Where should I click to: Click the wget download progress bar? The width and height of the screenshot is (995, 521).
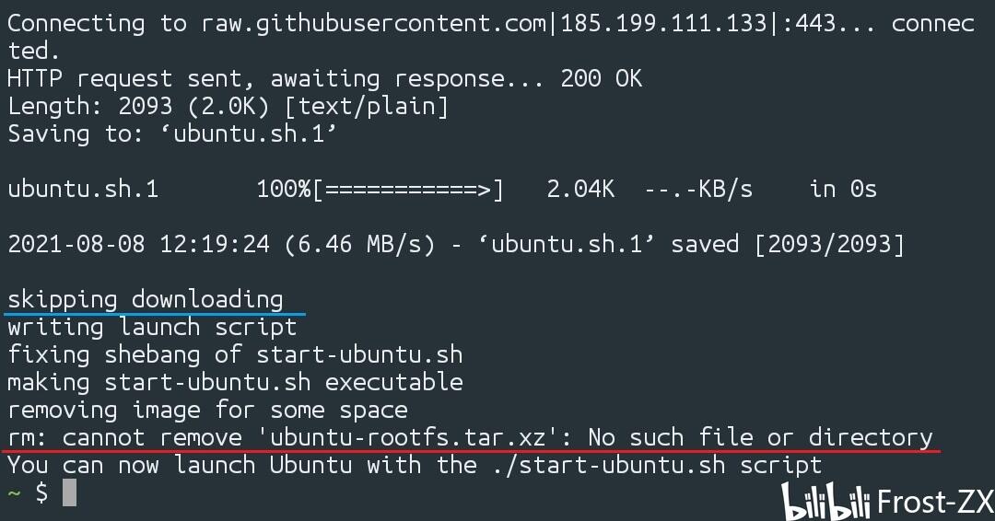pos(408,190)
